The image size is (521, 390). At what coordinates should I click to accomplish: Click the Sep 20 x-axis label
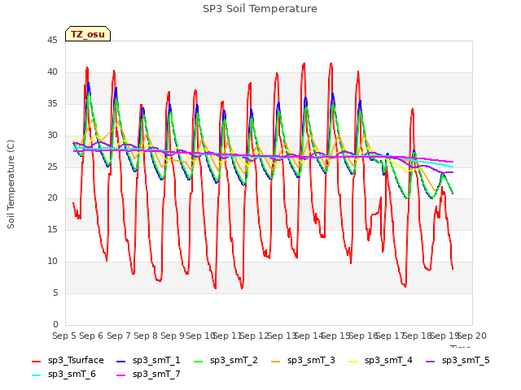tap(472, 336)
